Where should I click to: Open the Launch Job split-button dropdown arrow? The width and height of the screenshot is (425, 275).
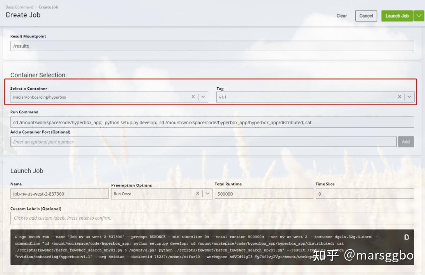pyautogui.click(x=418, y=16)
